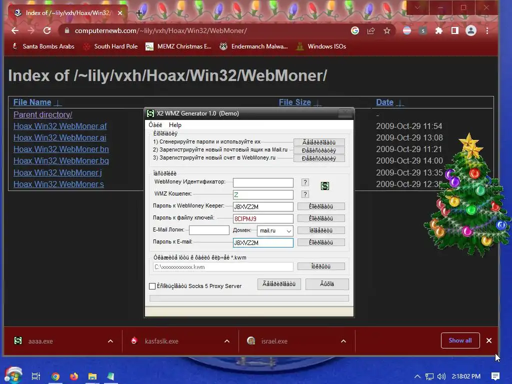Open the volume speaker tray icon
The image size is (512, 384).
441,376
